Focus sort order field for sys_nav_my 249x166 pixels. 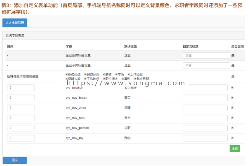21,138
